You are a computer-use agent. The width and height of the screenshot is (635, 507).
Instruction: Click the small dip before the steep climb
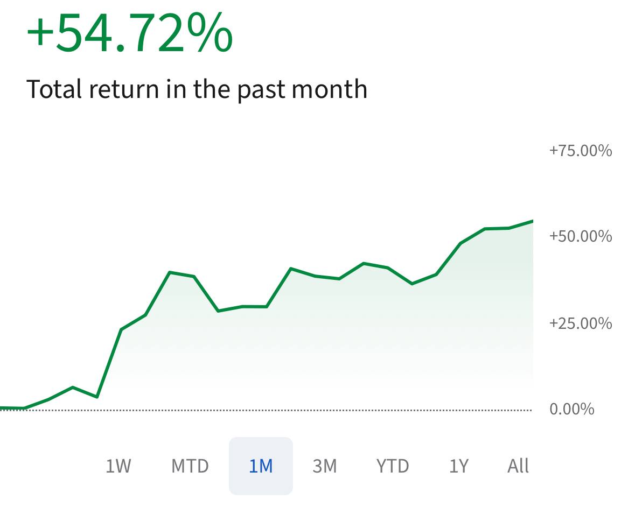[96, 397]
